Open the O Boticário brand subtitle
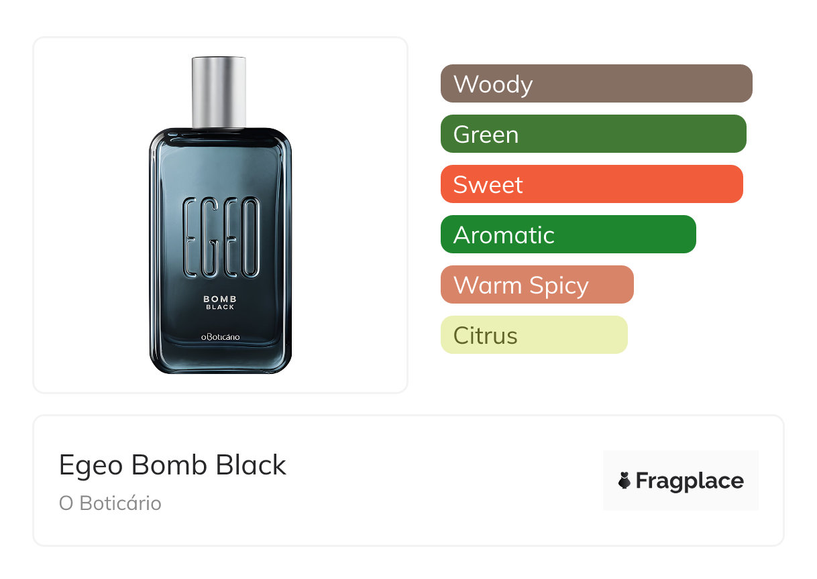The width and height of the screenshot is (817, 579). pos(110,503)
